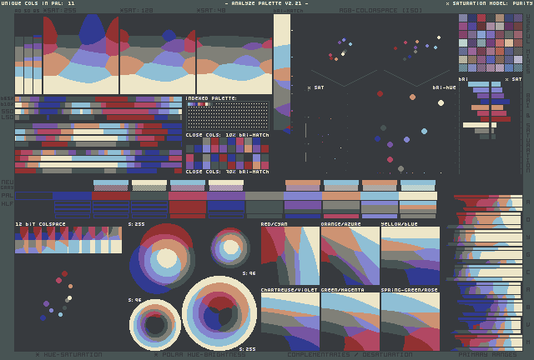The width and height of the screenshot is (534, 360).
Task: Pick the purple swatch in PAL row
Action: [226, 196]
